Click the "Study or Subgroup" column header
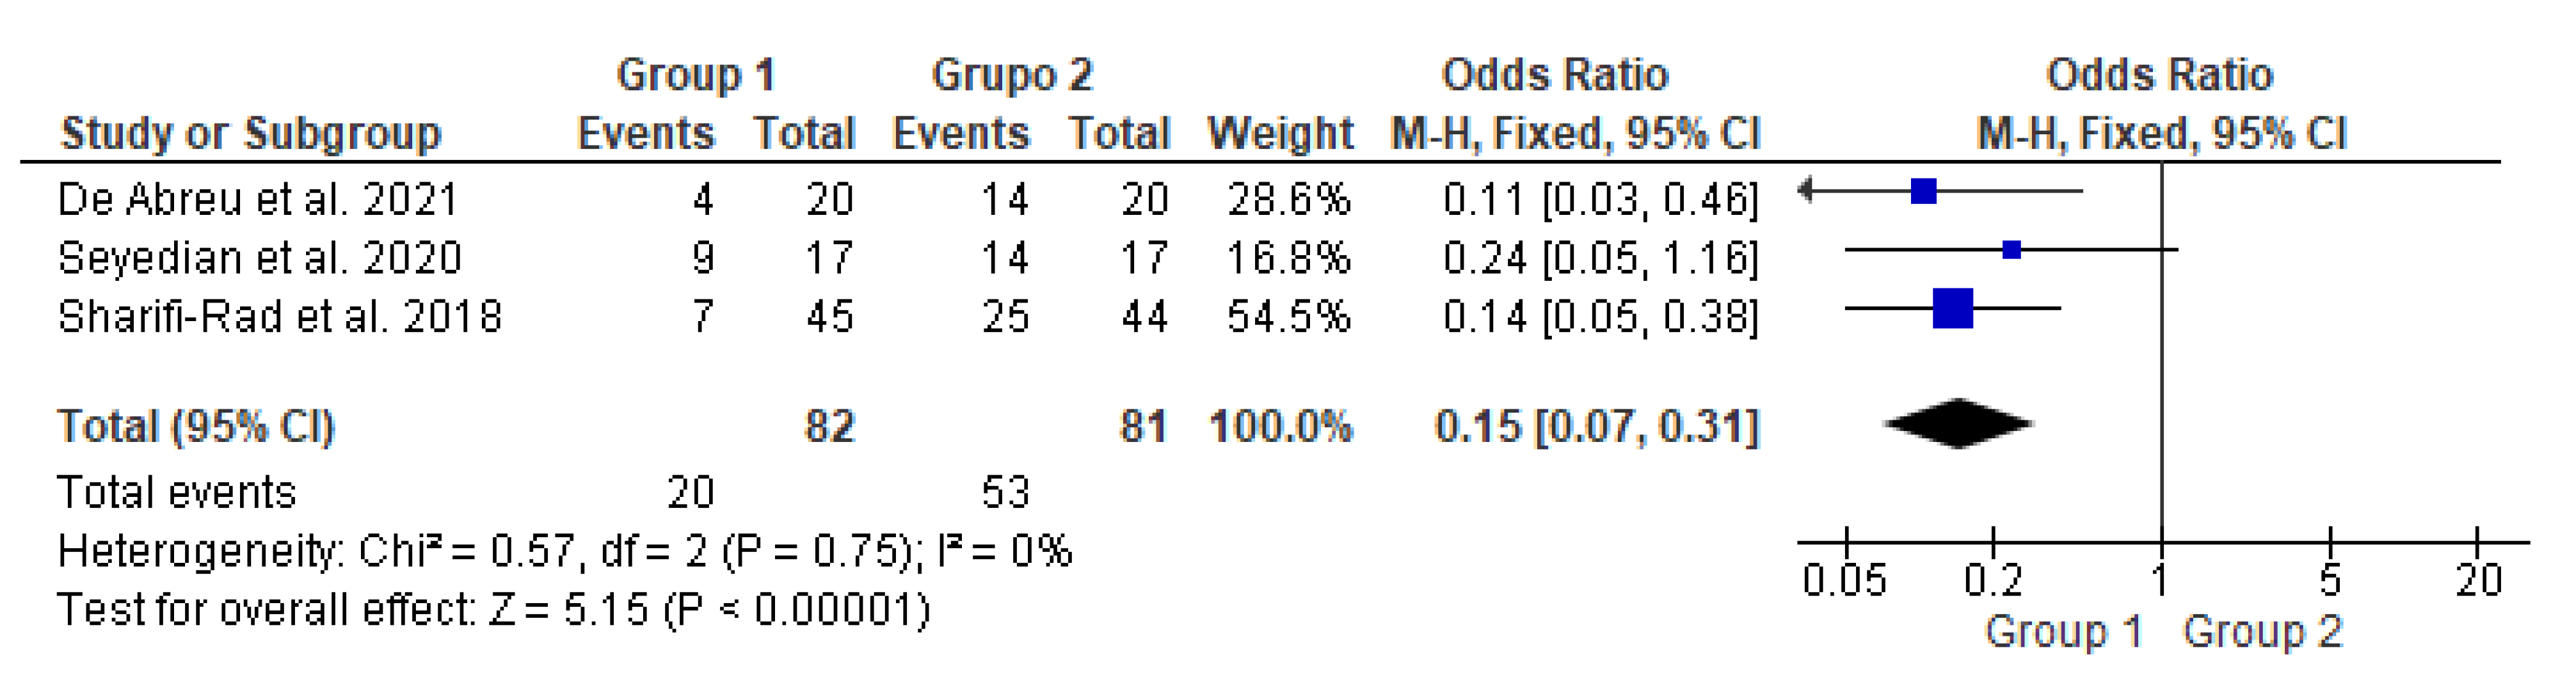This screenshot has height=685, width=2567. pyautogui.click(x=250, y=132)
